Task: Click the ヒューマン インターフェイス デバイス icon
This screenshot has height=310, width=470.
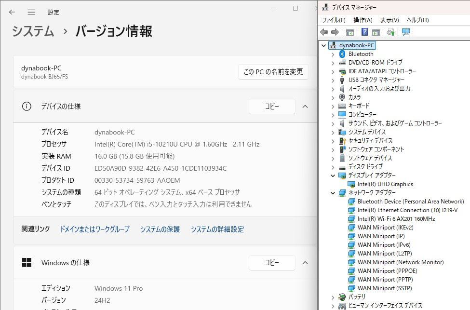Action: click(342, 306)
